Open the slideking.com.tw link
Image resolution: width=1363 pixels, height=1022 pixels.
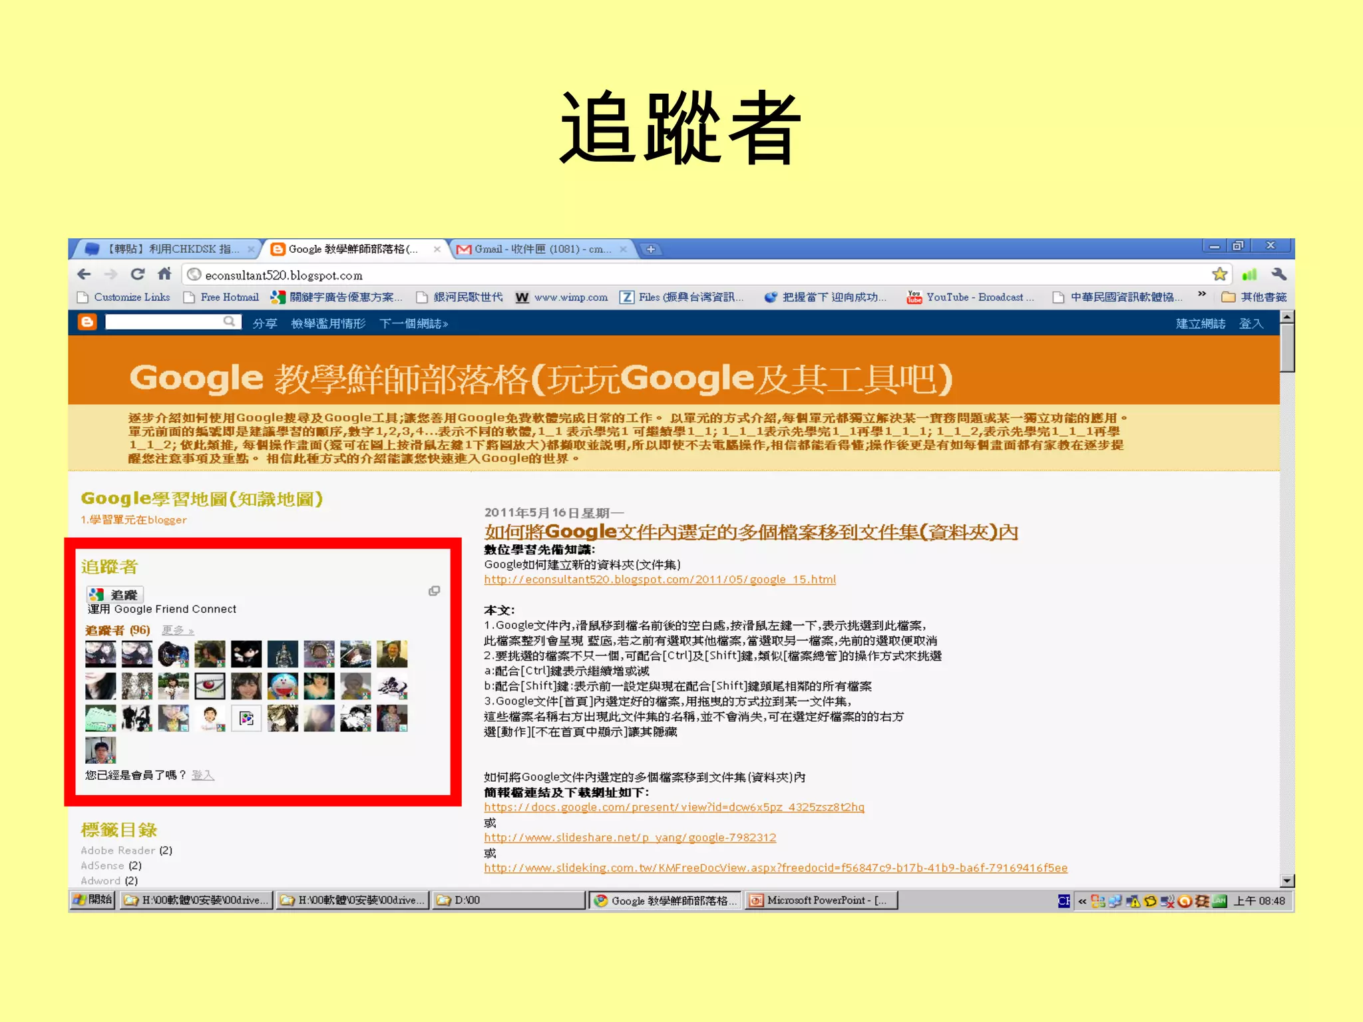(775, 868)
